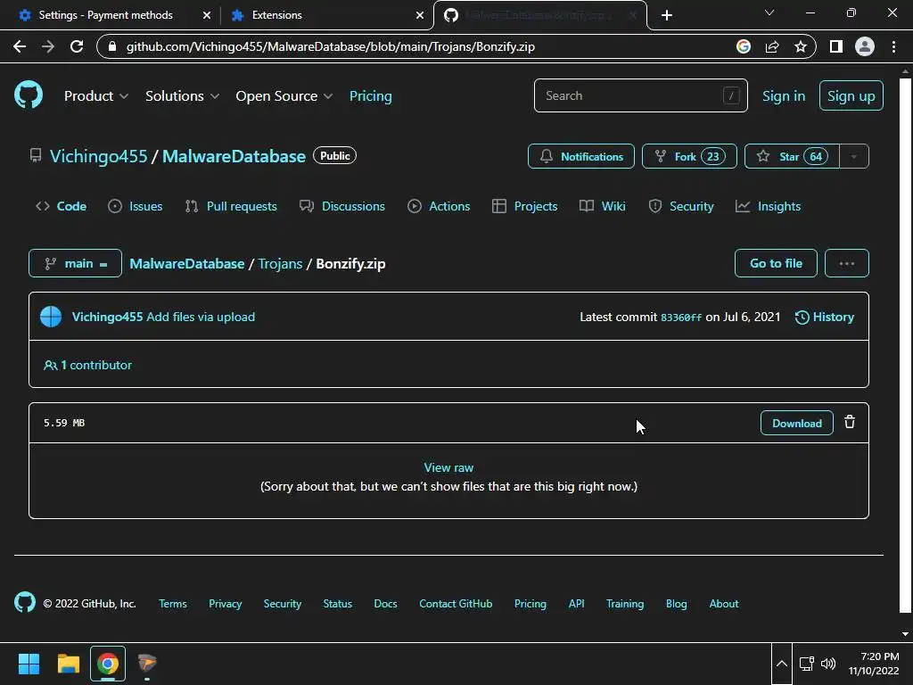
Task: Close the Settings - Payment methods tab
Action: coord(206,15)
